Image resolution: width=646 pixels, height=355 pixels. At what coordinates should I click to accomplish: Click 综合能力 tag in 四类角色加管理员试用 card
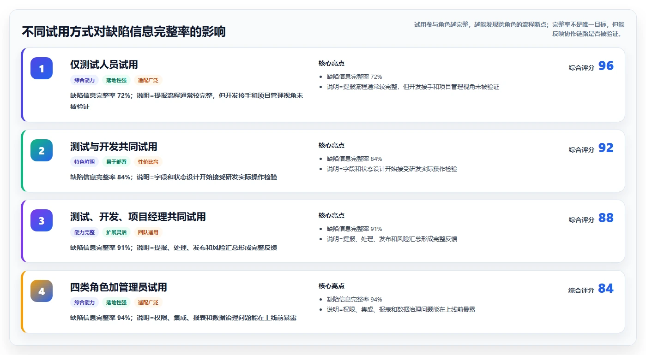click(85, 303)
